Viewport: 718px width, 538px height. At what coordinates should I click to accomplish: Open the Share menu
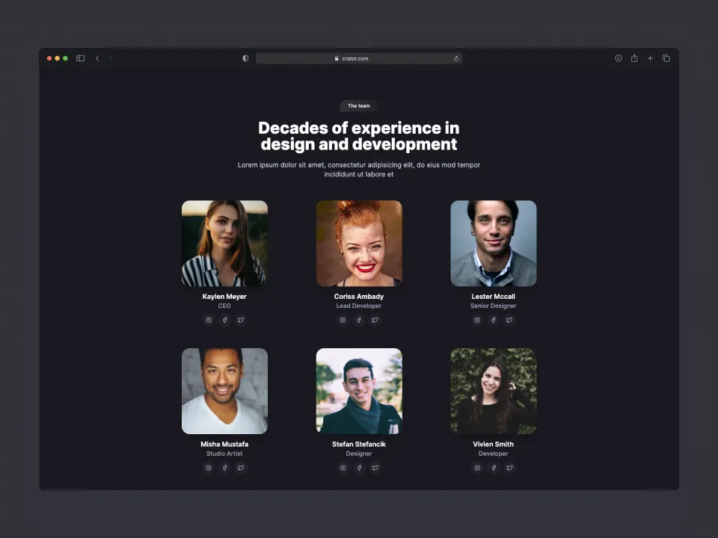[x=634, y=58]
